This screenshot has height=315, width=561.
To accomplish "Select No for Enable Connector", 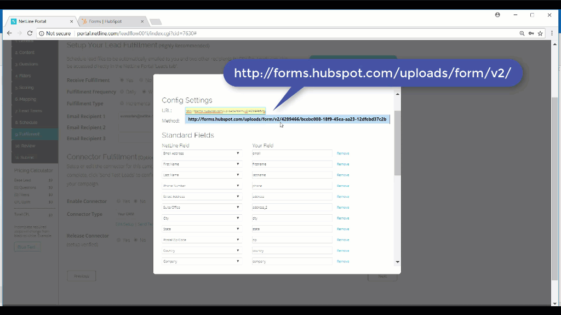I will pyautogui.click(x=136, y=201).
